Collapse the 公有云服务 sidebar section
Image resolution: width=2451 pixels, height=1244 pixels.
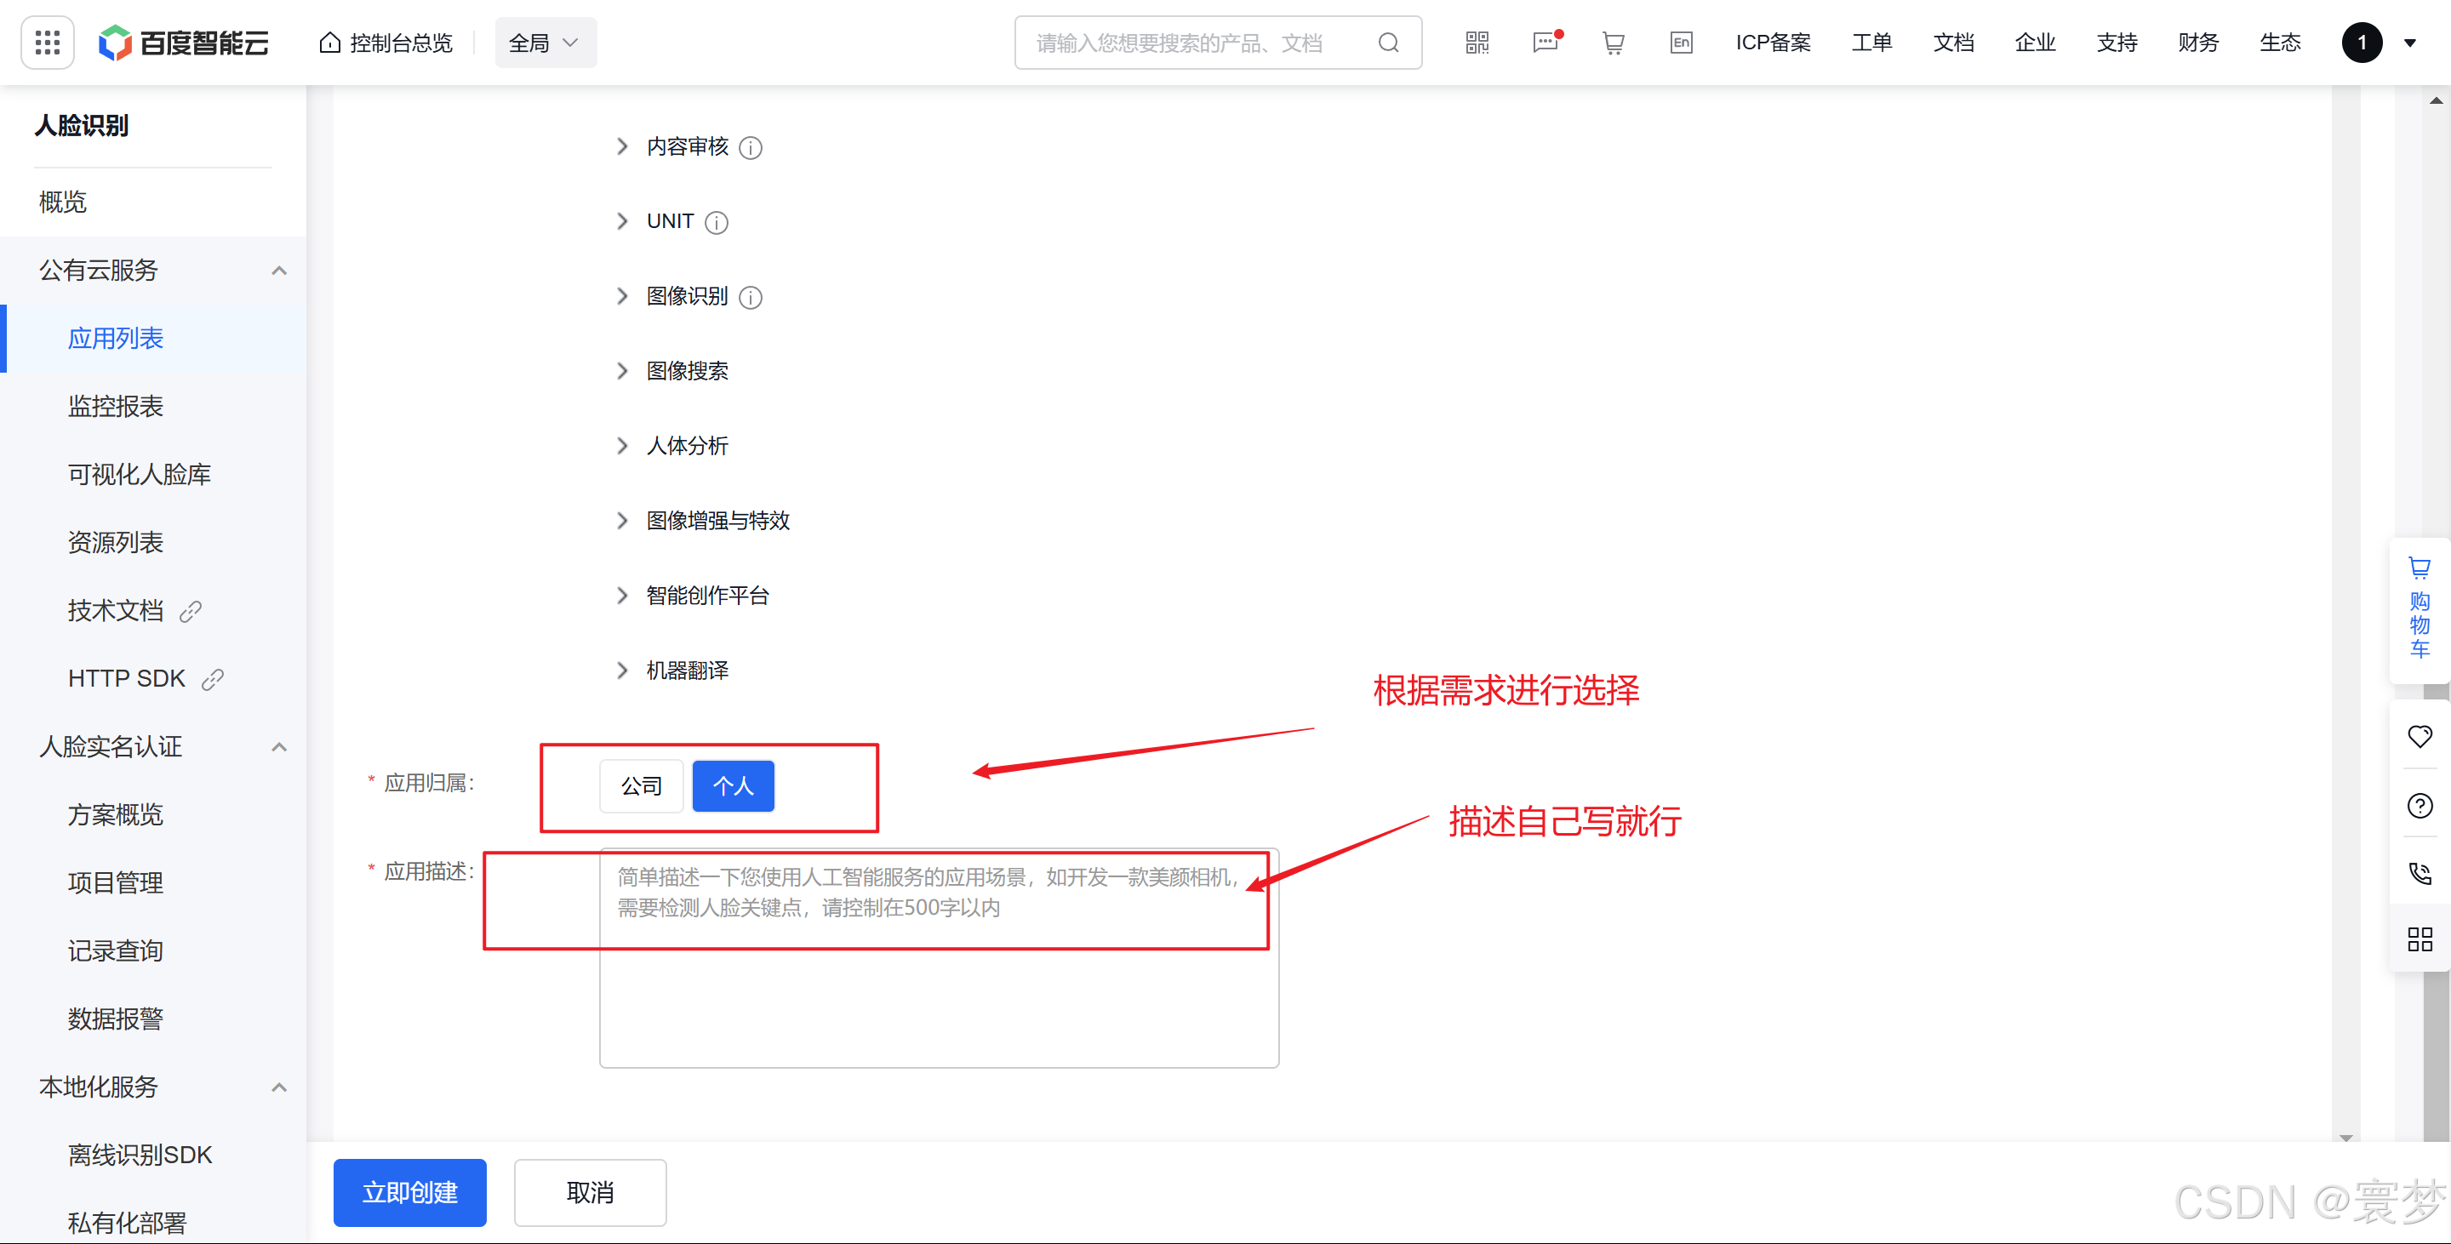coord(279,271)
